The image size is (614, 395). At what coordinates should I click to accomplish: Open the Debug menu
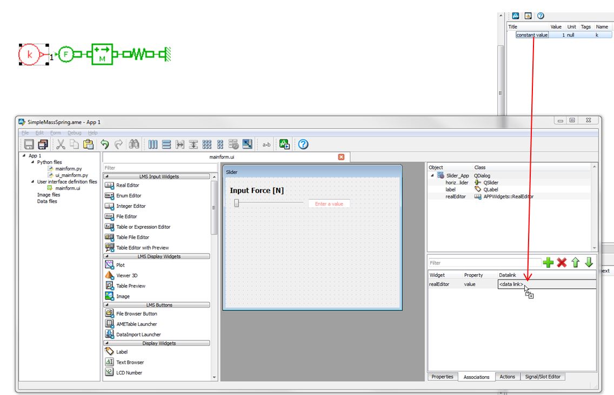(x=75, y=133)
